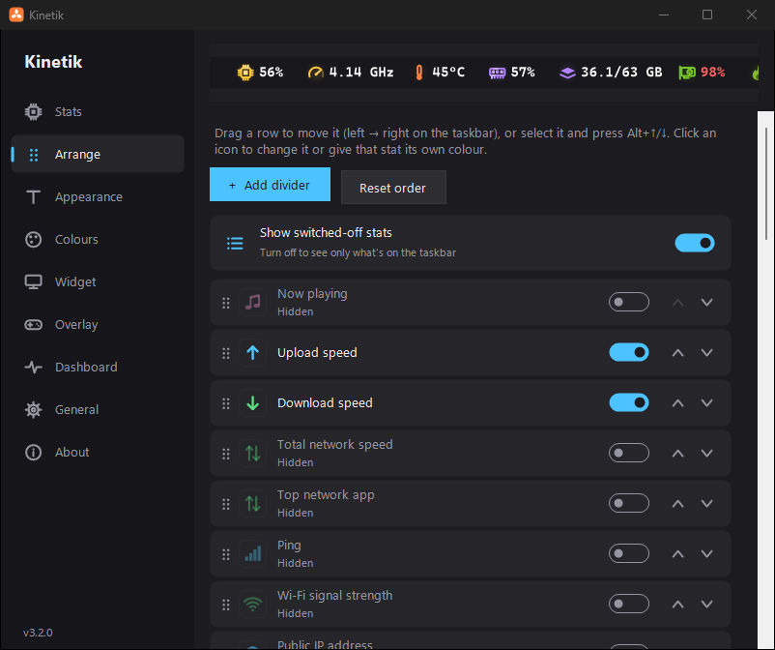Click the drag handle of Ping row
This screenshot has height=650, width=775.
click(226, 554)
